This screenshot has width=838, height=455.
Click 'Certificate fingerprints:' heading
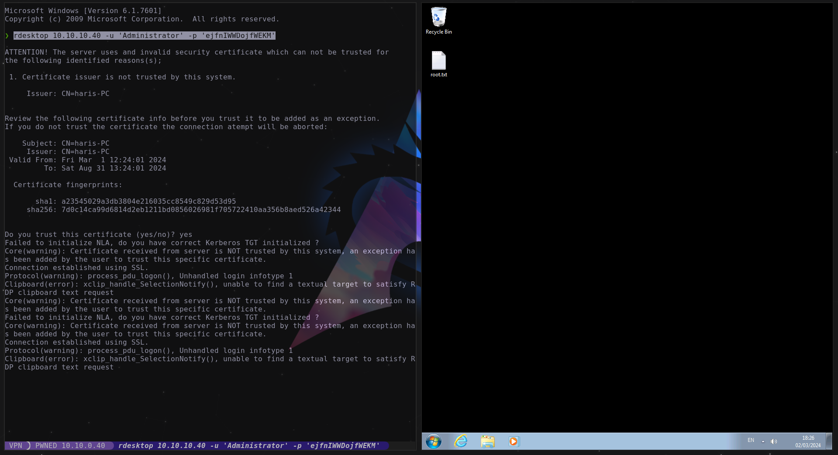pos(68,185)
